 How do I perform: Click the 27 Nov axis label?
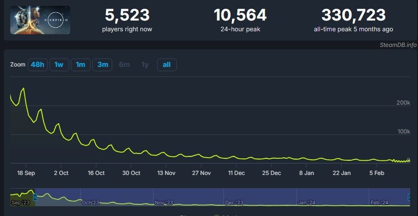pyautogui.click(x=201, y=173)
